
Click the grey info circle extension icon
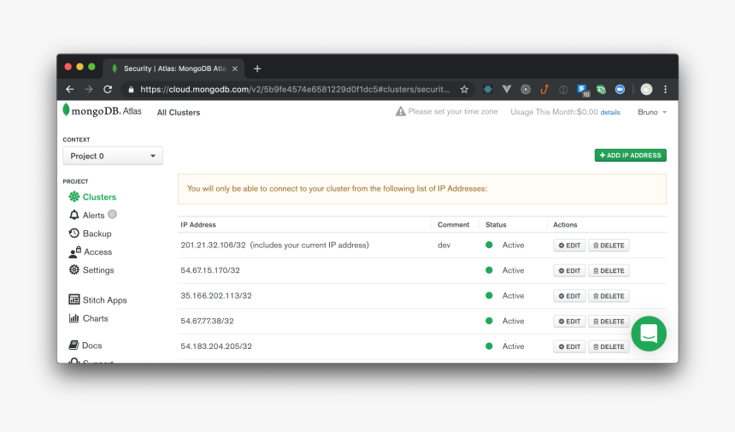coord(563,90)
